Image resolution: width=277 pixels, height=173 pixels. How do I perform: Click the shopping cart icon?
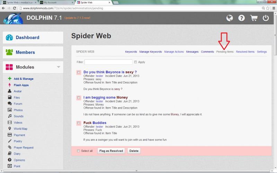254,18
